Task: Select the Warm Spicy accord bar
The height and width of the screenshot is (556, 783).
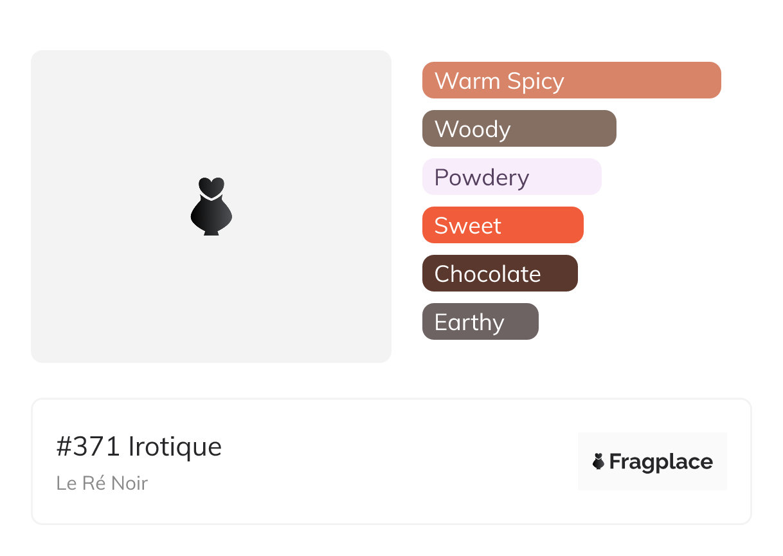Action: tap(571, 80)
